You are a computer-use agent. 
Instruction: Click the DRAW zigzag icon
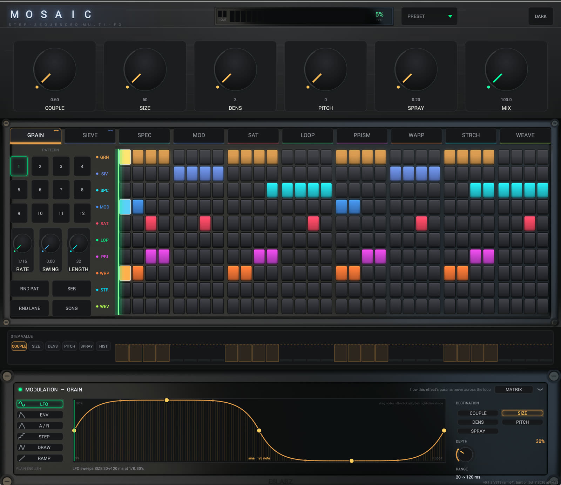(x=22, y=447)
